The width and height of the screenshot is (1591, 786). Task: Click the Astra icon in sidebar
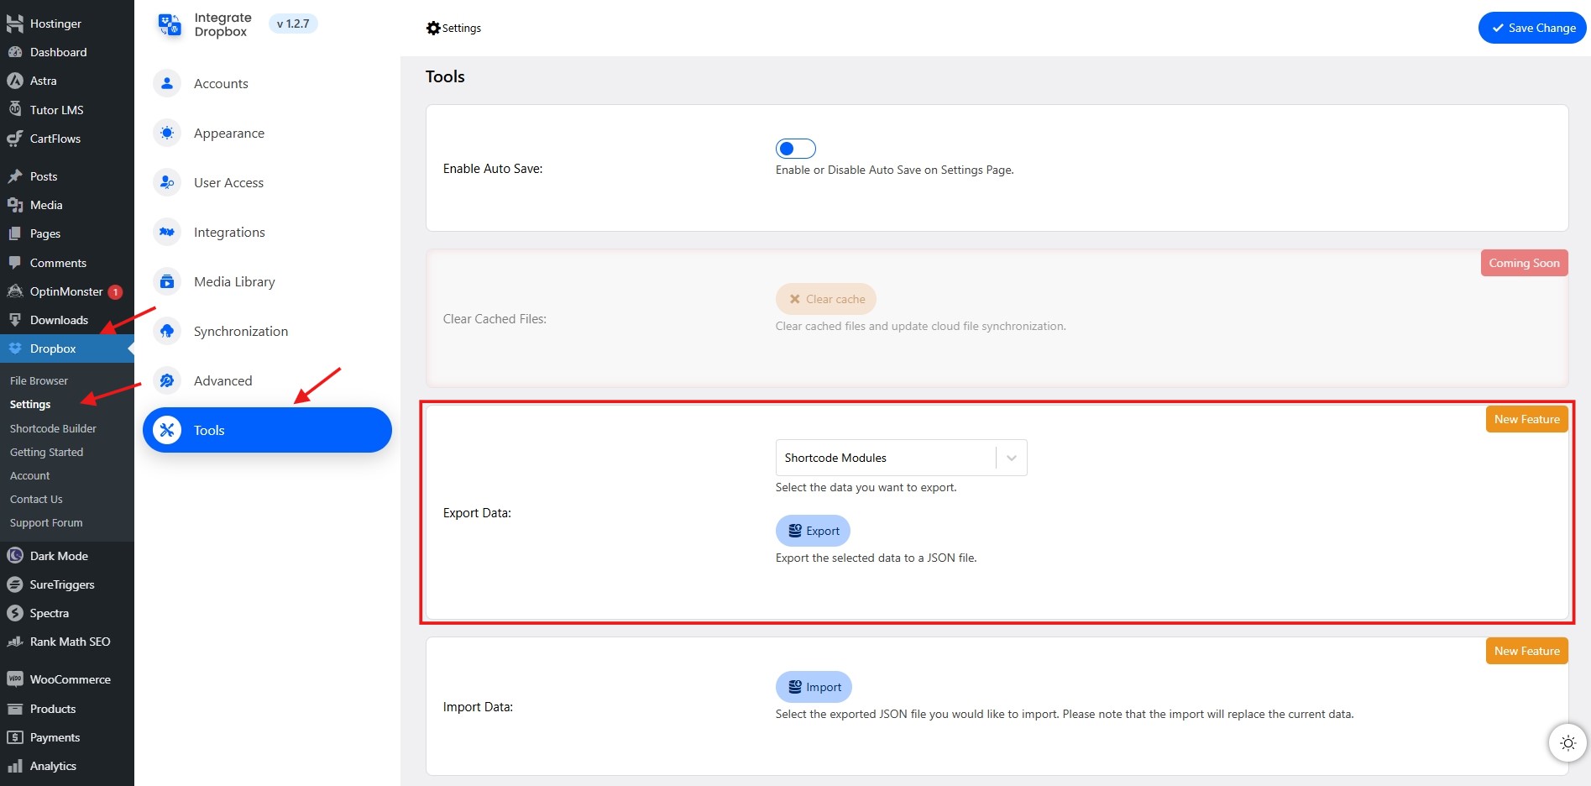14,81
